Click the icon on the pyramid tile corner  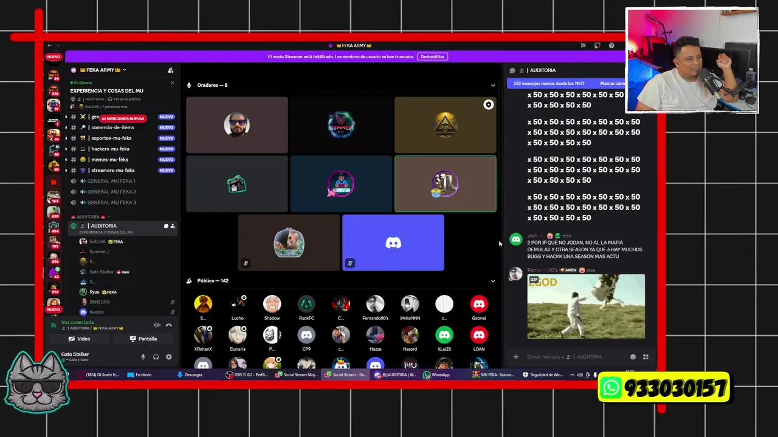[x=488, y=105]
